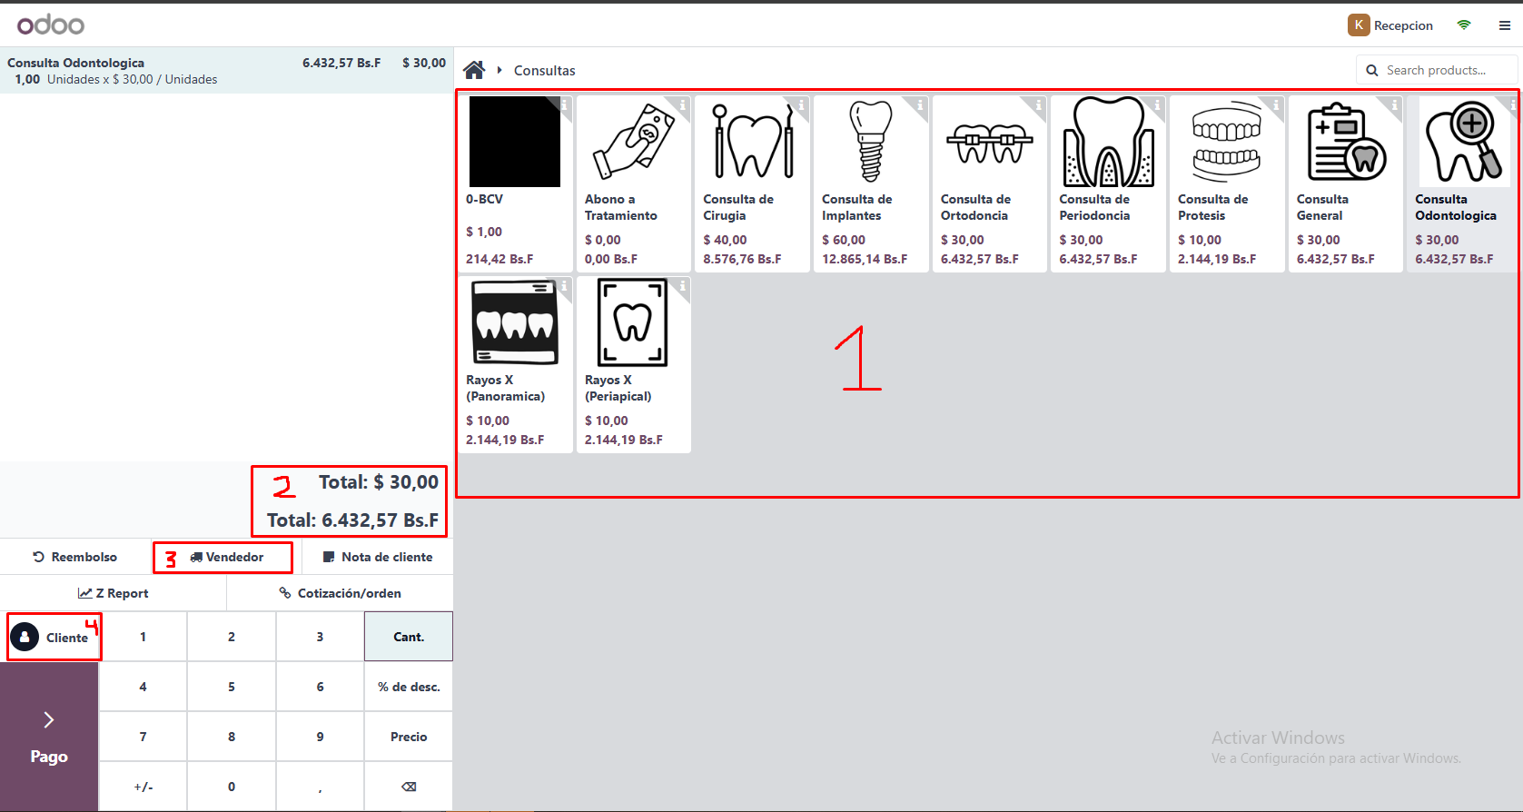Open Nota de cliente
Image resolution: width=1523 pixels, height=812 pixels.
coord(378,557)
